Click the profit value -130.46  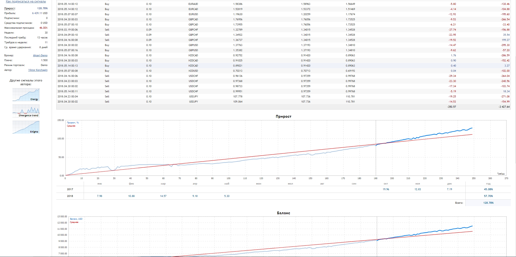505,4
